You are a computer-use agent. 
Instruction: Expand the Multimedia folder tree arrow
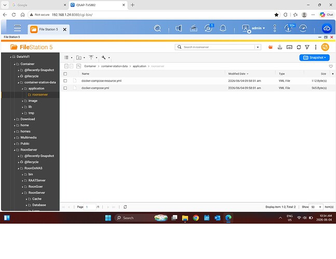click(15, 138)
